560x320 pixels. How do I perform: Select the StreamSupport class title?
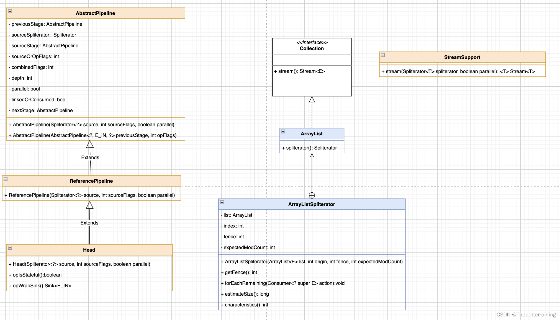(x=462, y=57)
